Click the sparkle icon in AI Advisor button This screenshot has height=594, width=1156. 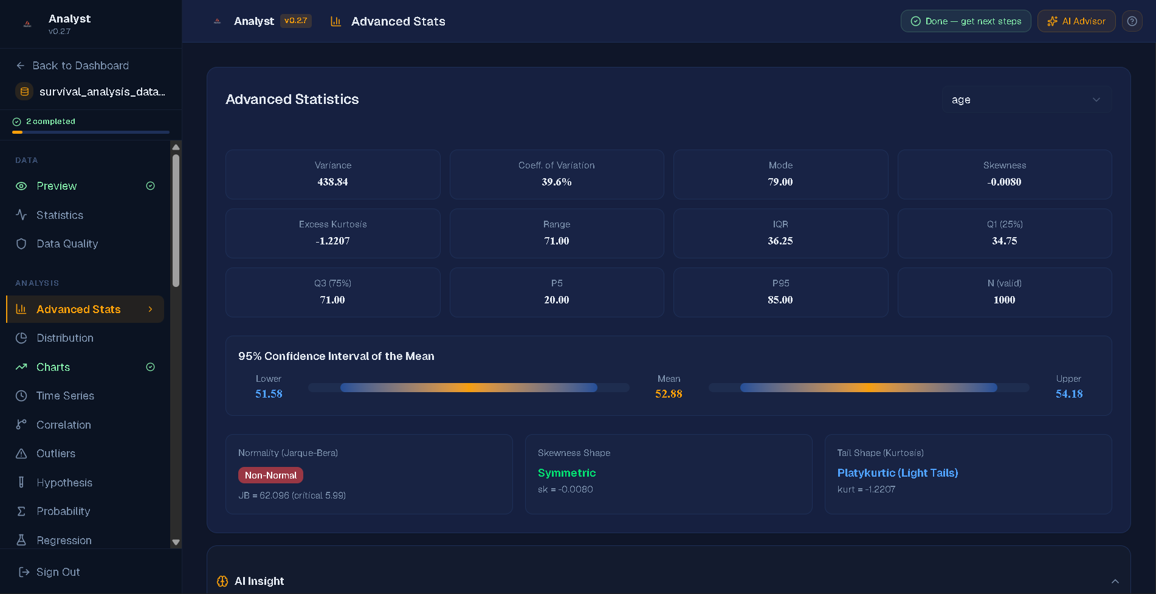[1052, 21]
